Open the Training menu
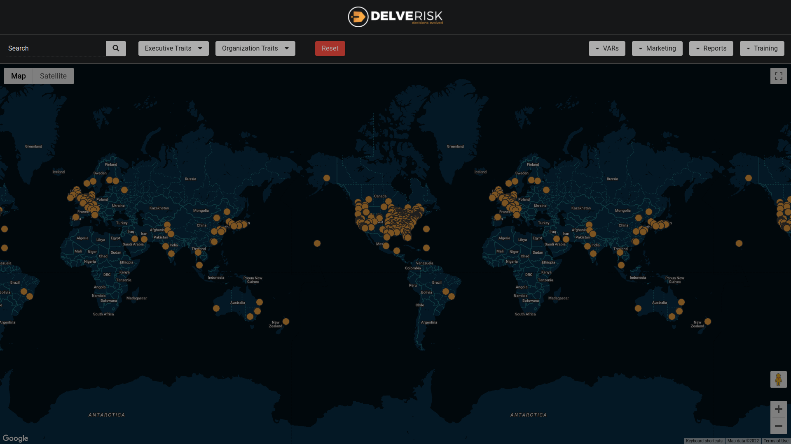 click(x=762, y=48)
